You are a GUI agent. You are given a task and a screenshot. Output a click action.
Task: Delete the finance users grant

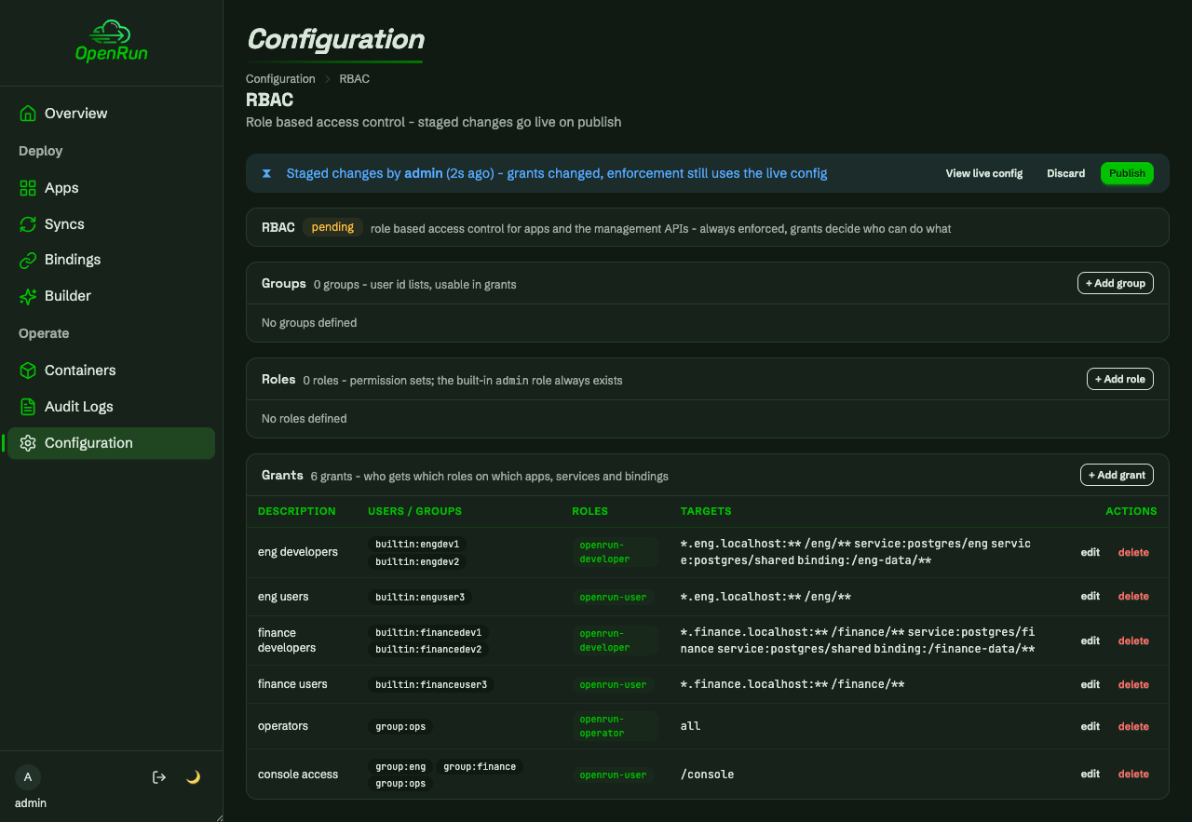tap(1133, 684)
